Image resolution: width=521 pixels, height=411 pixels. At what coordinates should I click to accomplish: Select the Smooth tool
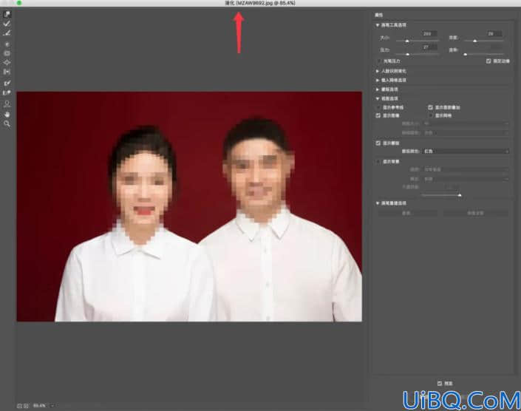click(x=7, y=33)
